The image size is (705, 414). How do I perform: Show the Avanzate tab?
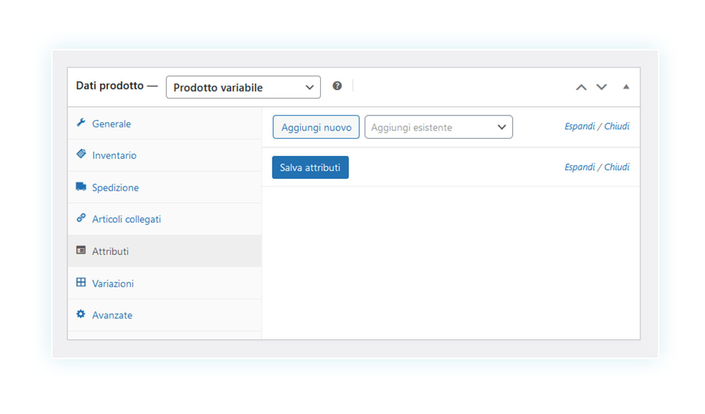point(164,315)
